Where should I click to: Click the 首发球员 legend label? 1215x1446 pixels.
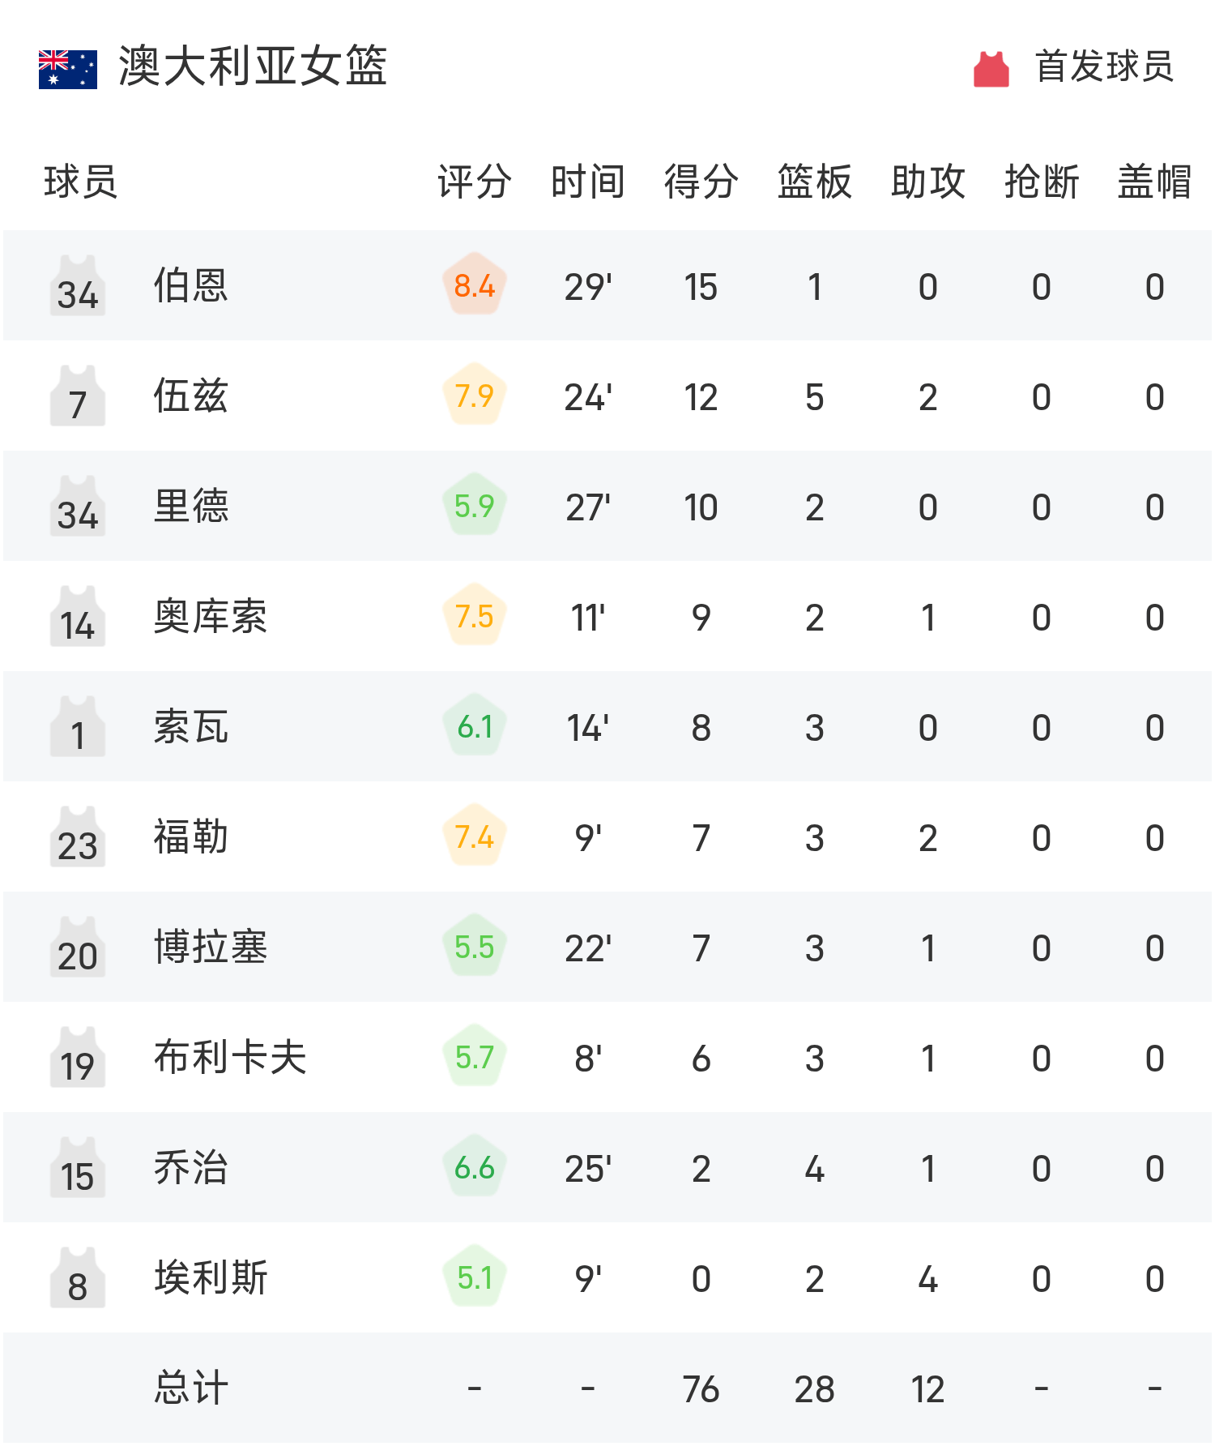pos(1105,66)
